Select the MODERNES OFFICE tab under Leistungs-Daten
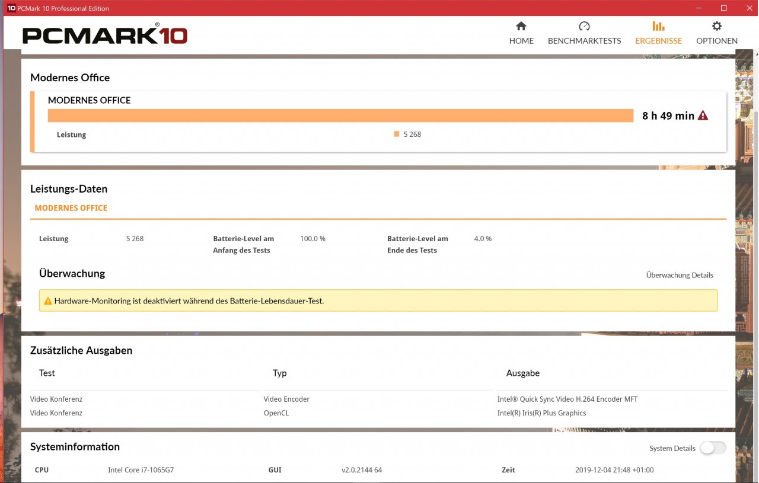This screenshot has height=483, width=759. (71, 208)
